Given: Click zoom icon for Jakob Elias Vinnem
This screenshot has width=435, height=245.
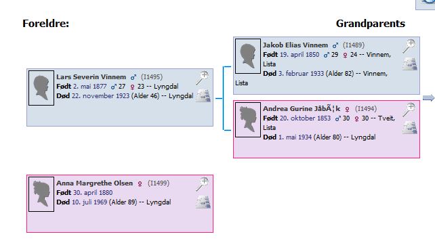Looking at the screenshot, I should click(409, 46).
